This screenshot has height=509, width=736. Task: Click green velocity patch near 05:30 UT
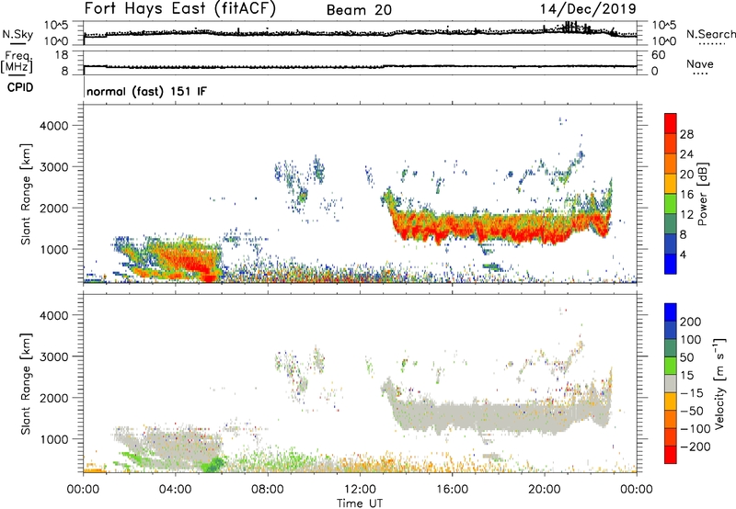click(213, 465)
